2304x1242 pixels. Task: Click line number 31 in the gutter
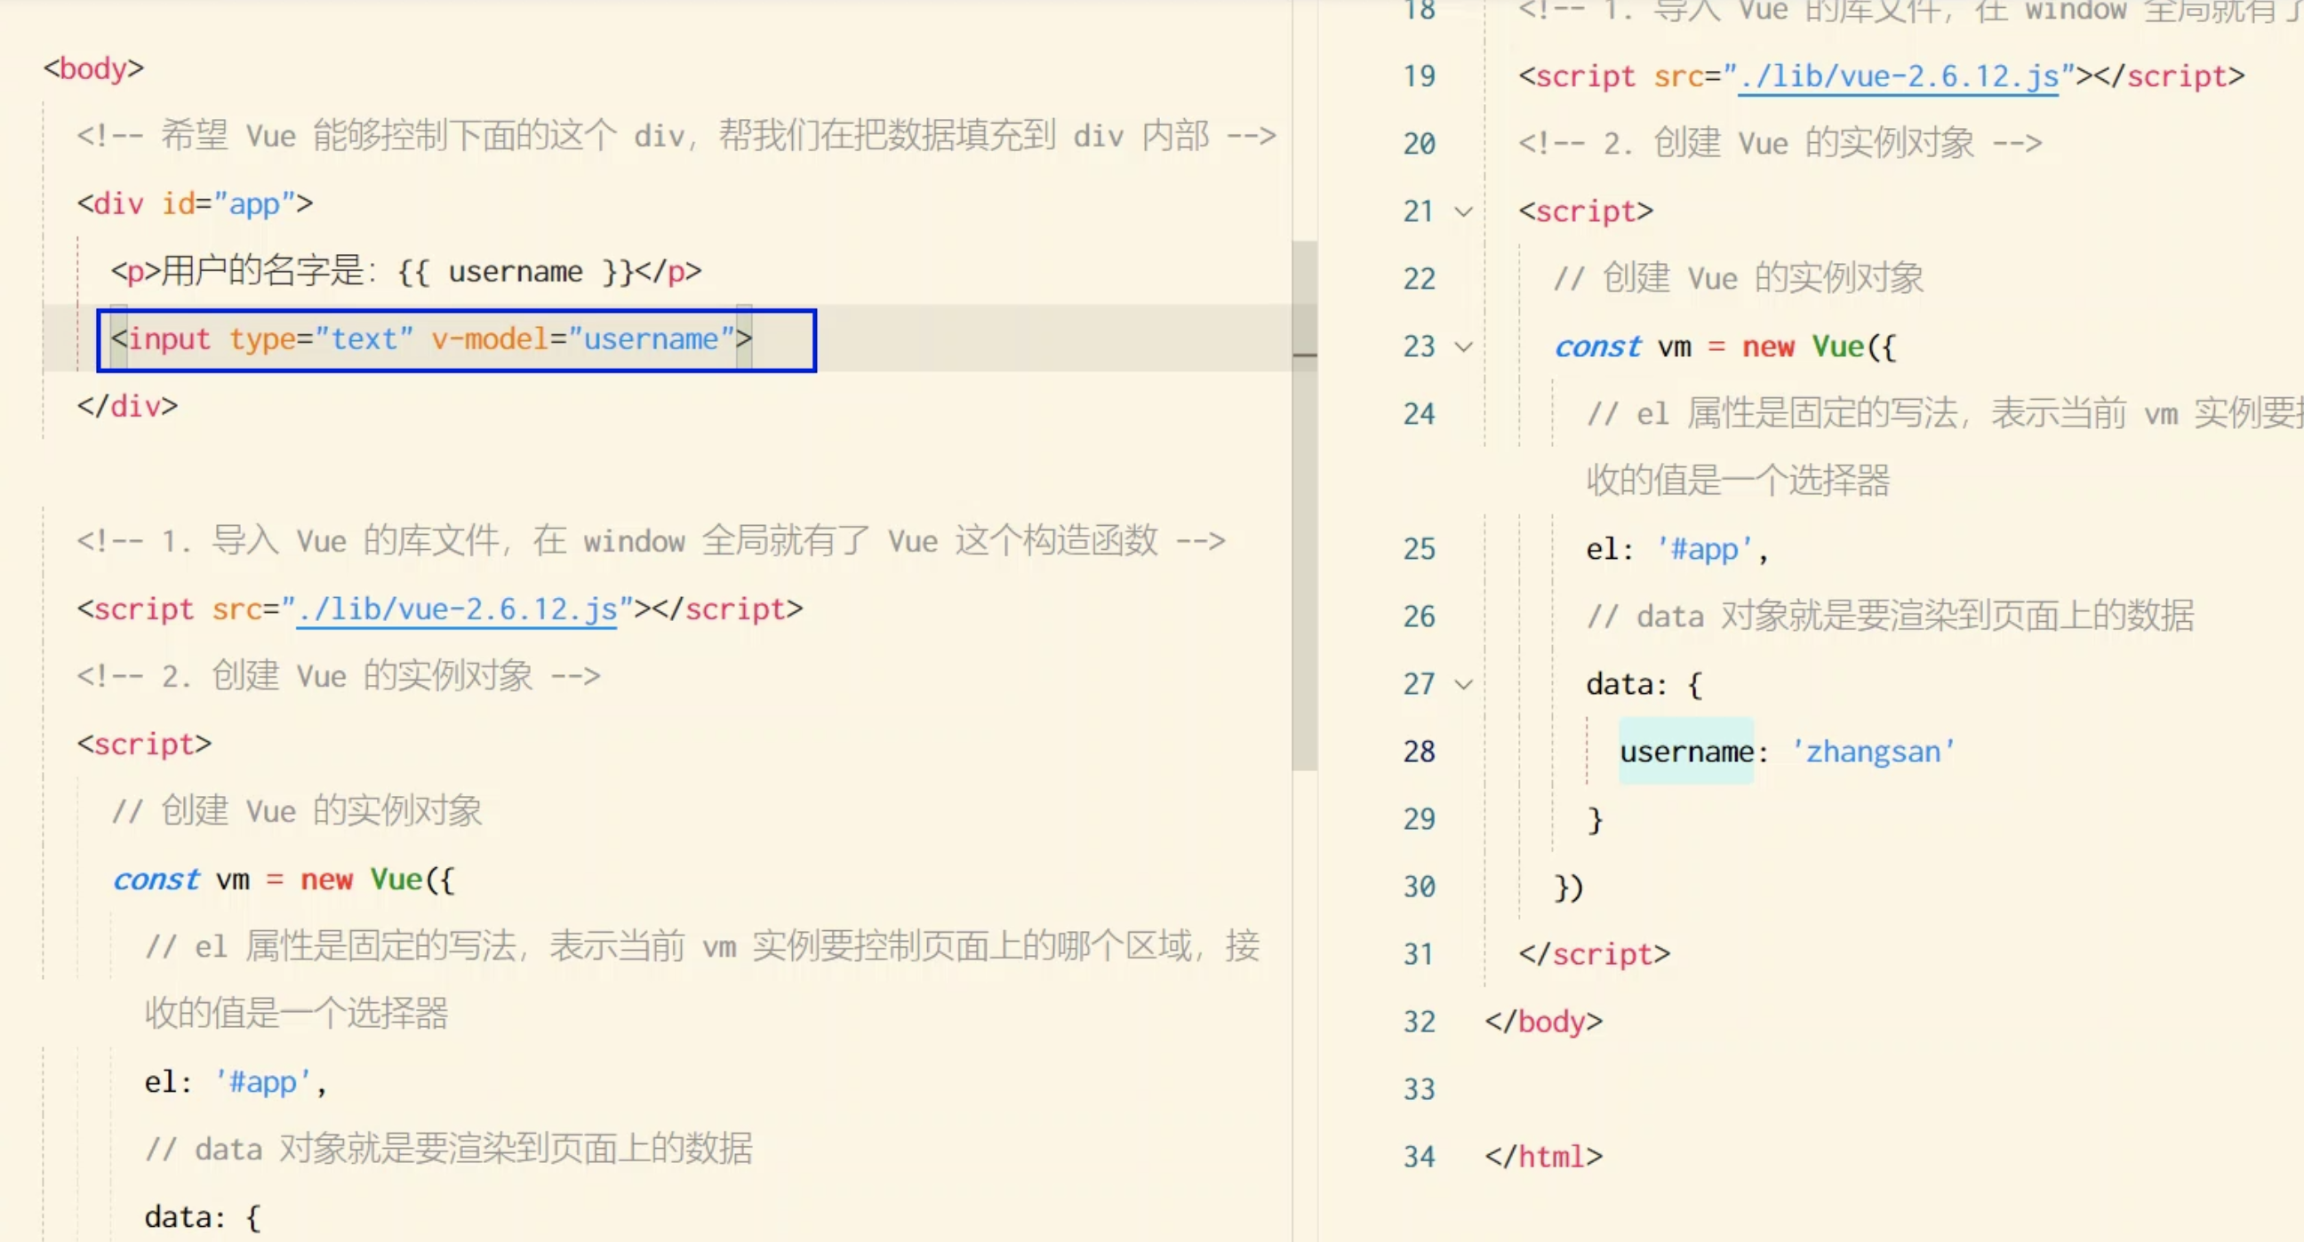(1419, 955)
